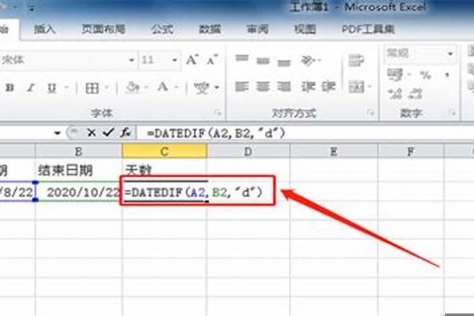Click the Decrease Indent icon

308,87
